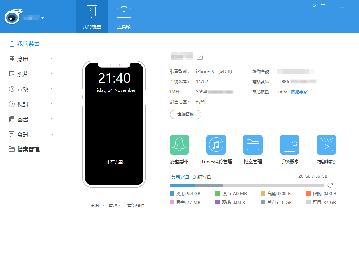Open the 電池專家 battery expert link
This screenshot has height=253, width=359.
click(299, 91)
